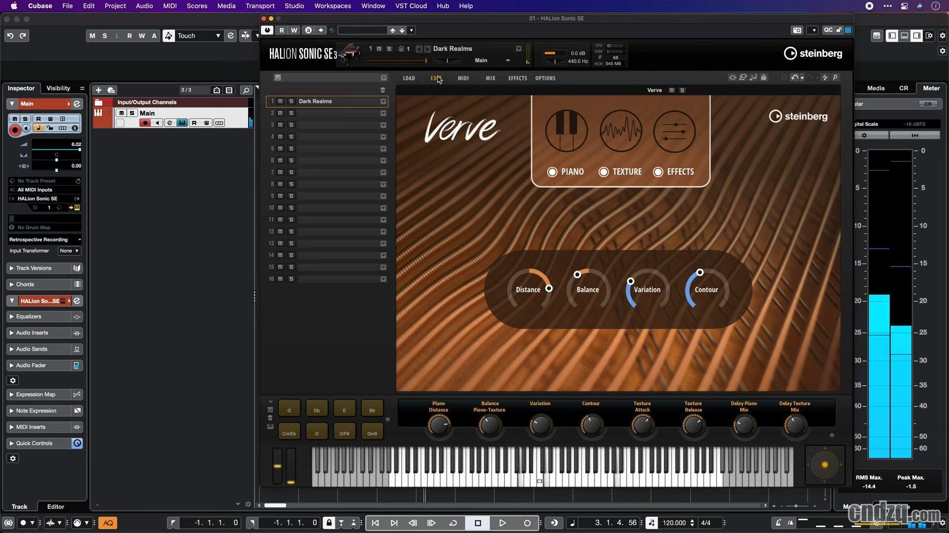Expand the Track Versions section
949x533 pixels.
coord(39,268)
